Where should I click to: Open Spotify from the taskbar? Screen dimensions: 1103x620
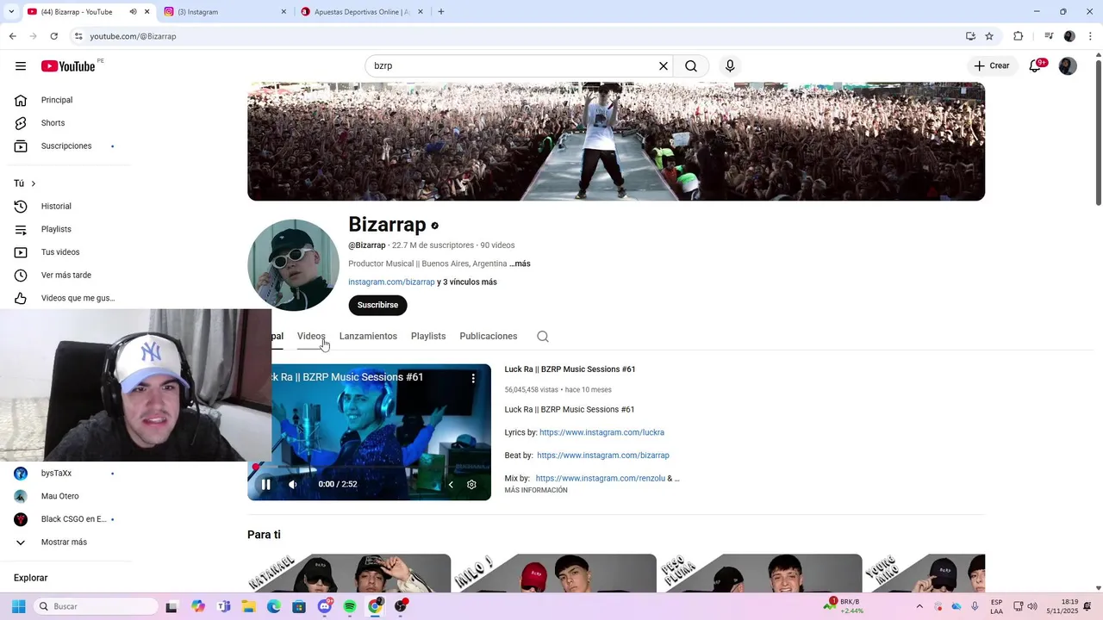pos(350,607)
